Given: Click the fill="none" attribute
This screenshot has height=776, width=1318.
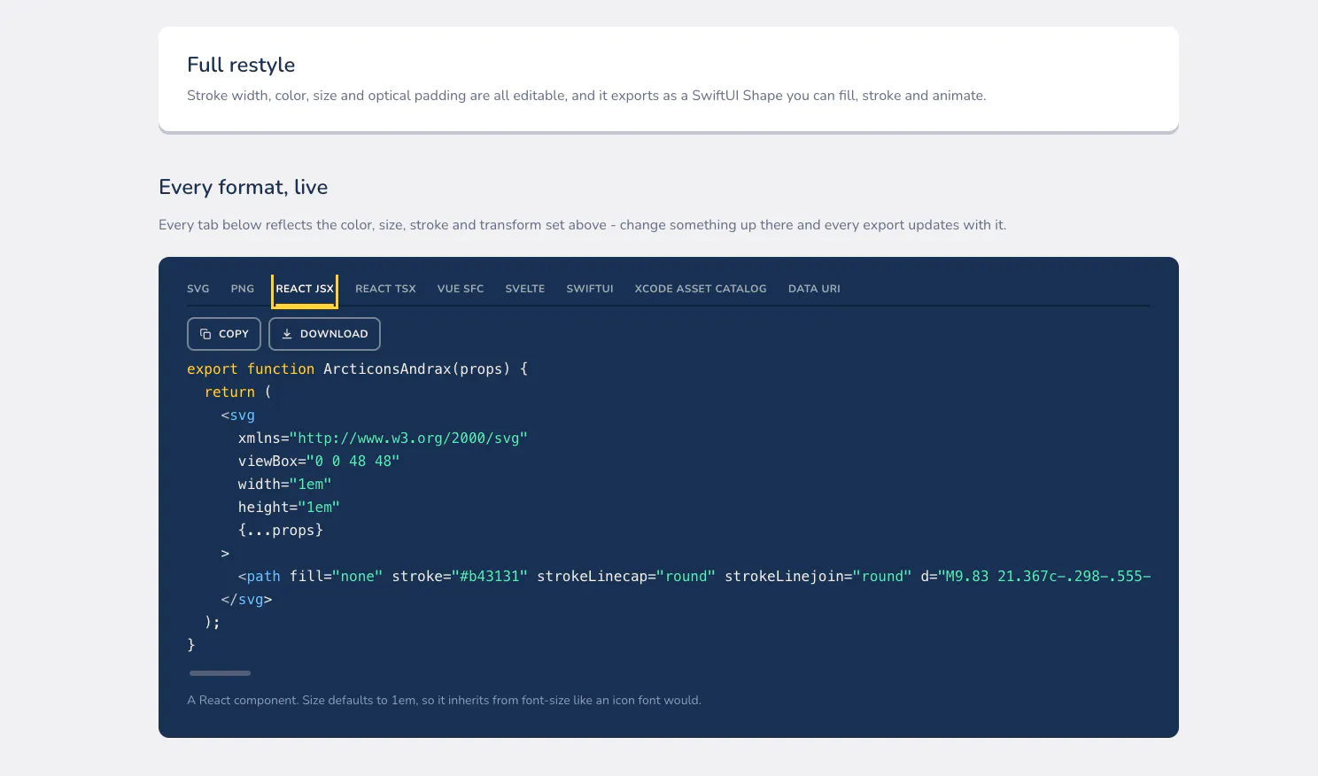Looking at the screenshot, I should tap(337, 577).
